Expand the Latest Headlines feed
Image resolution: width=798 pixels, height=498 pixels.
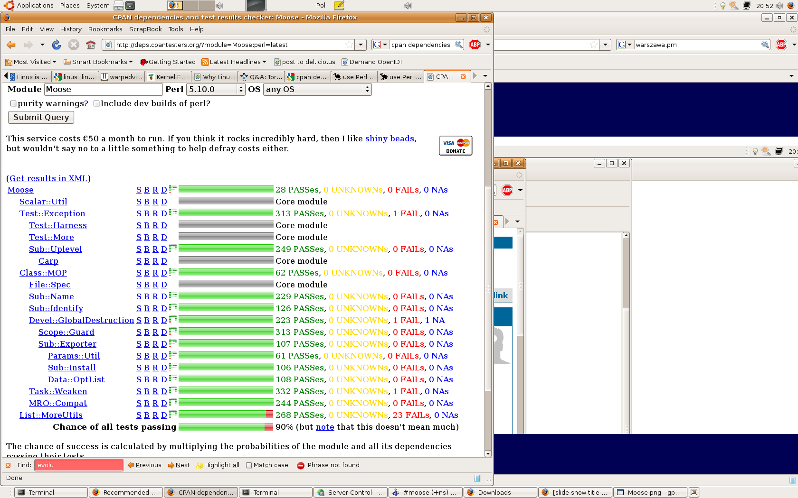pyautogui.click(x=234, y=62)
